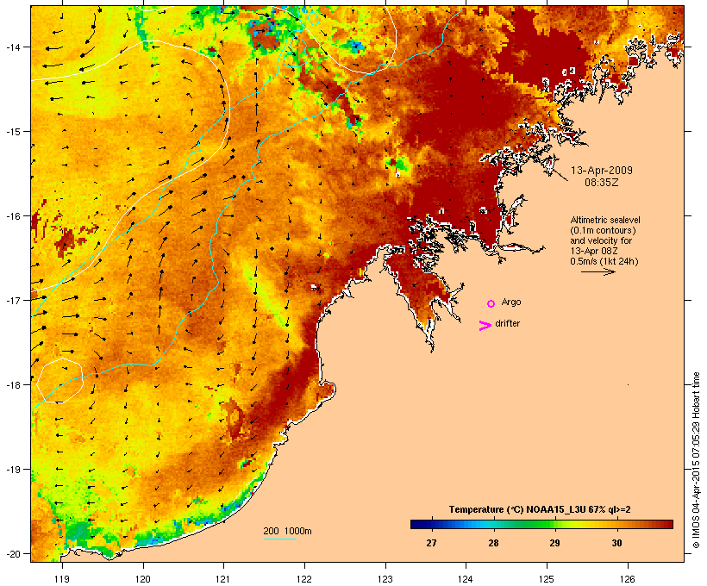
Task: Click the '(0.1m contours)' legend line
Action: 603,230
